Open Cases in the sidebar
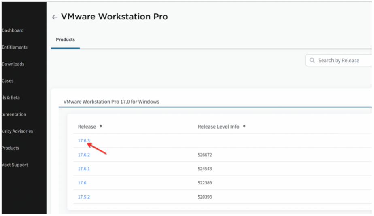Screen dimensions: 374x216 coord(7,80)
